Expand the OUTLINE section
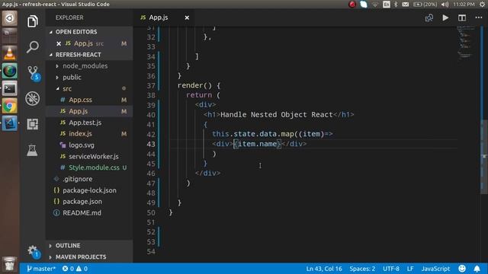Image resolution: width=488 pixels, height=274 pixels. coord(89,245)
